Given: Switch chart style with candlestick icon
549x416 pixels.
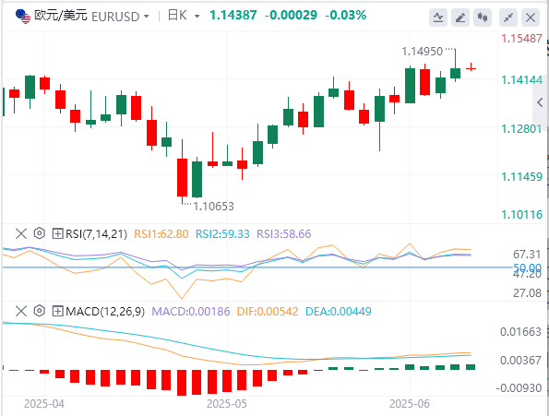Looking at the screenshot, I should pyautogui.click(x=483, y=18).
